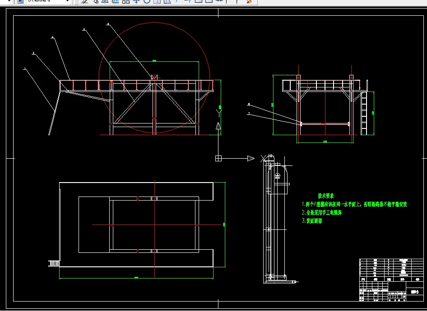
Task: Select the green dimension text above the front view
Action: click(154, 61)
